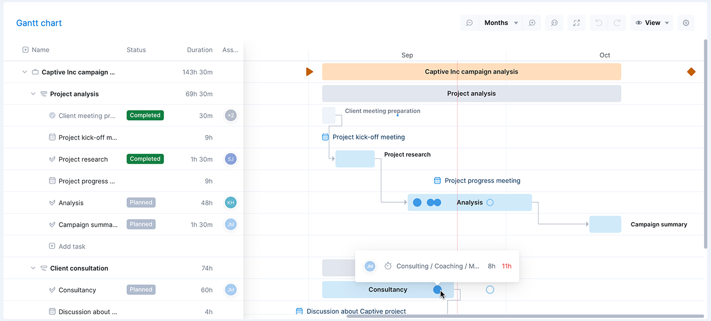
Task: Select the Project research task row
Action: click(83, 159)
